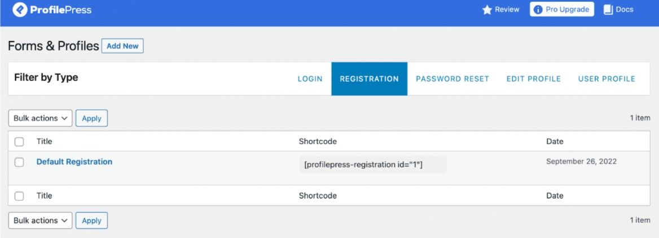
Task: Open the bottom Bulk actions dropdown
Action: click(41, 221)
